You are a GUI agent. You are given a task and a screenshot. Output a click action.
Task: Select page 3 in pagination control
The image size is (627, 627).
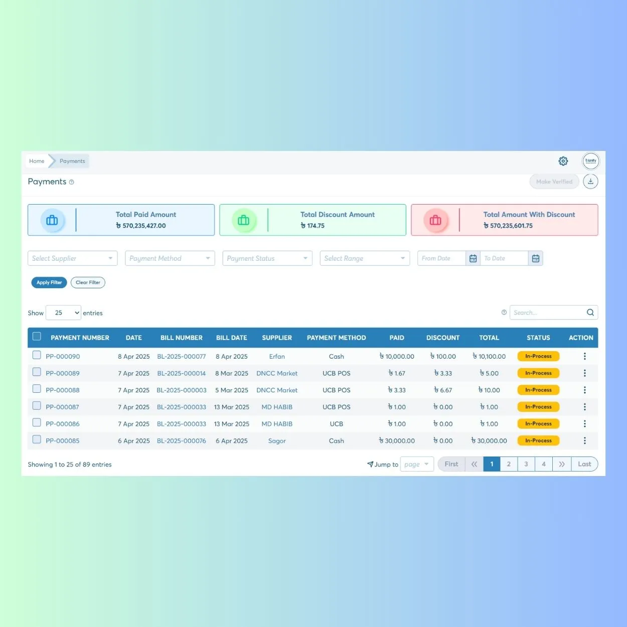526,464
